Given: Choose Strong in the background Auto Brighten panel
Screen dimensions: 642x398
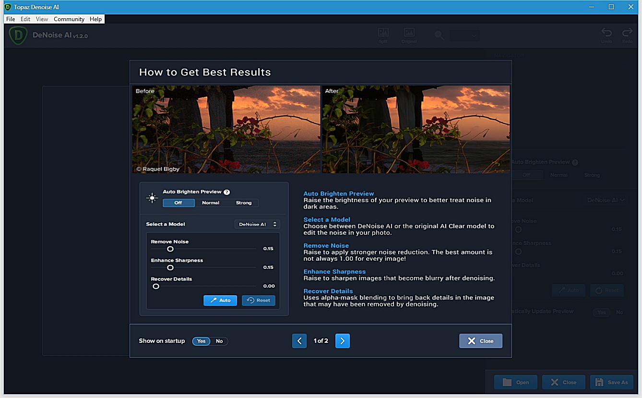Looking at the screenshot, I should (x=592, y=175).
